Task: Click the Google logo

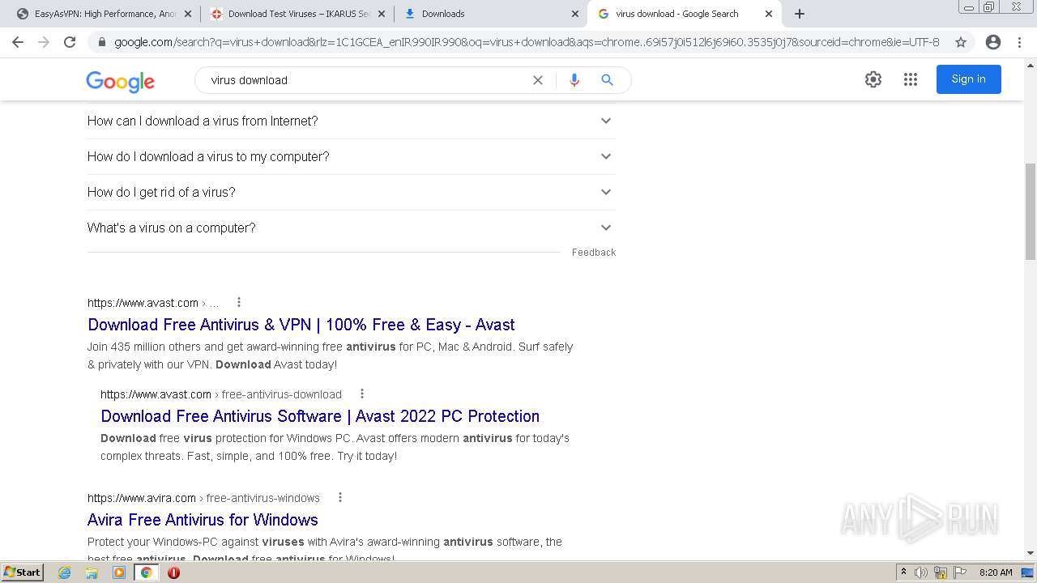Action: [120, 81]
